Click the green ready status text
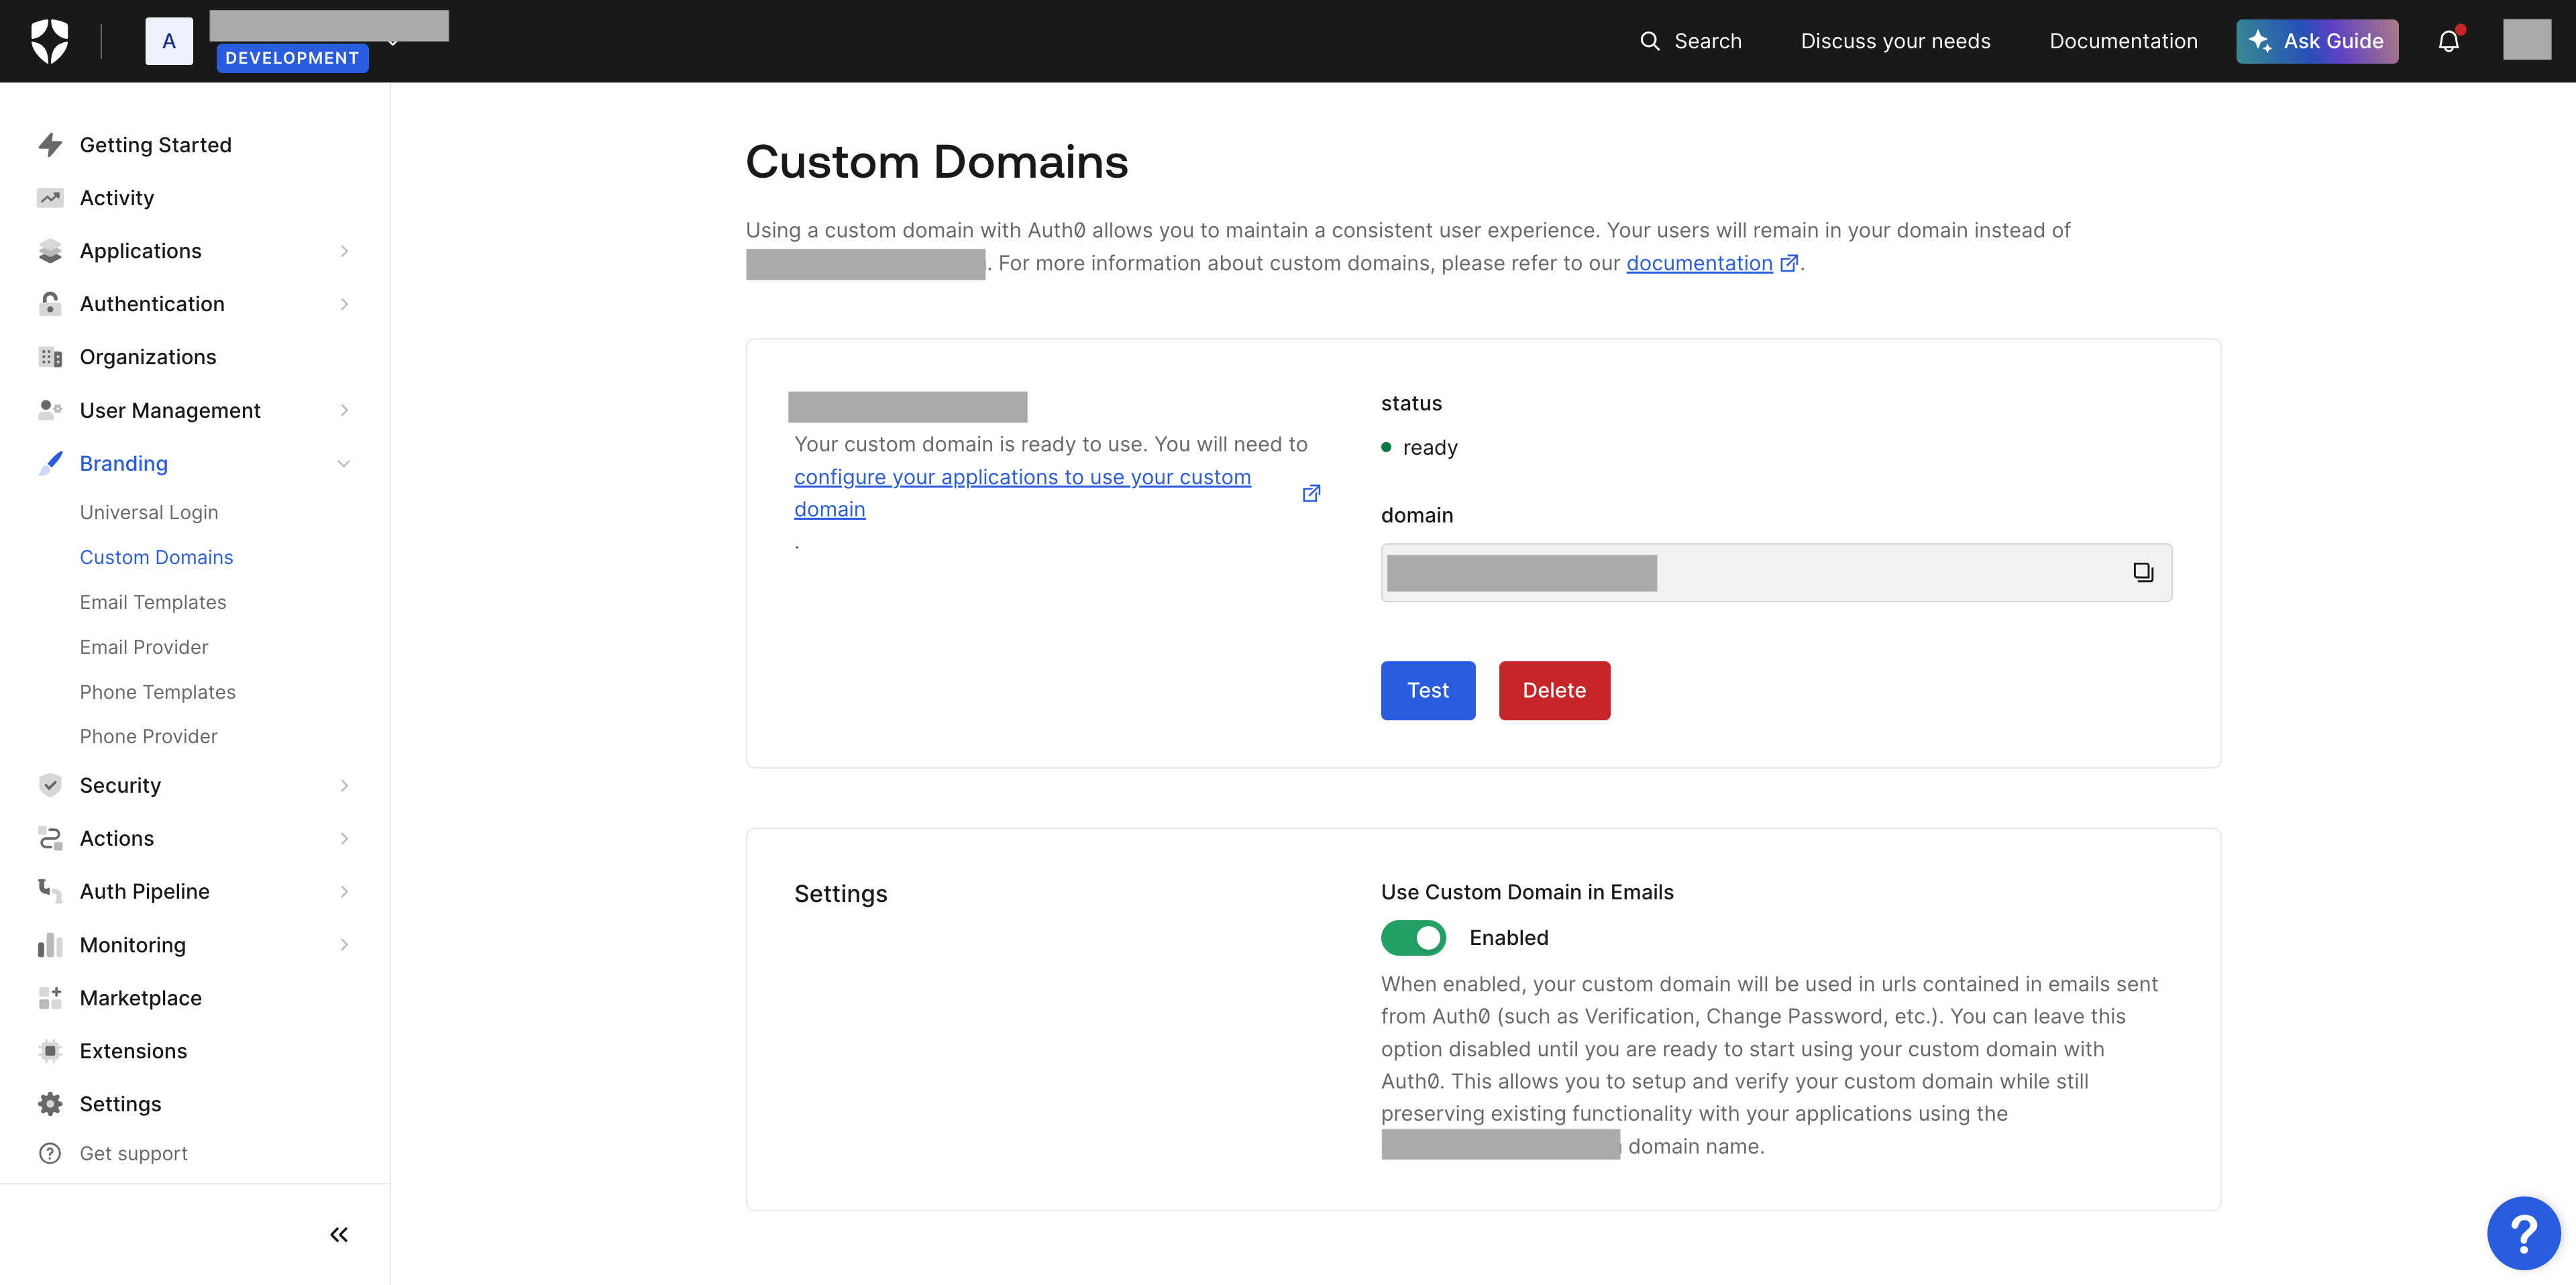 point(1430,447)
